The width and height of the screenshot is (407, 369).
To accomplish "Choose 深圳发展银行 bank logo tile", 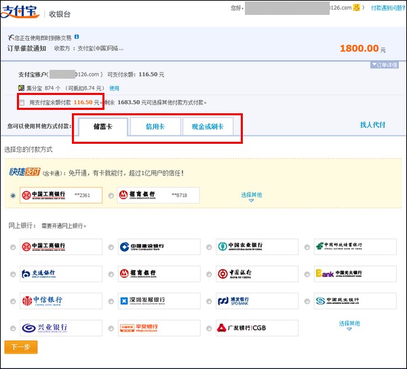I will 159,301.
